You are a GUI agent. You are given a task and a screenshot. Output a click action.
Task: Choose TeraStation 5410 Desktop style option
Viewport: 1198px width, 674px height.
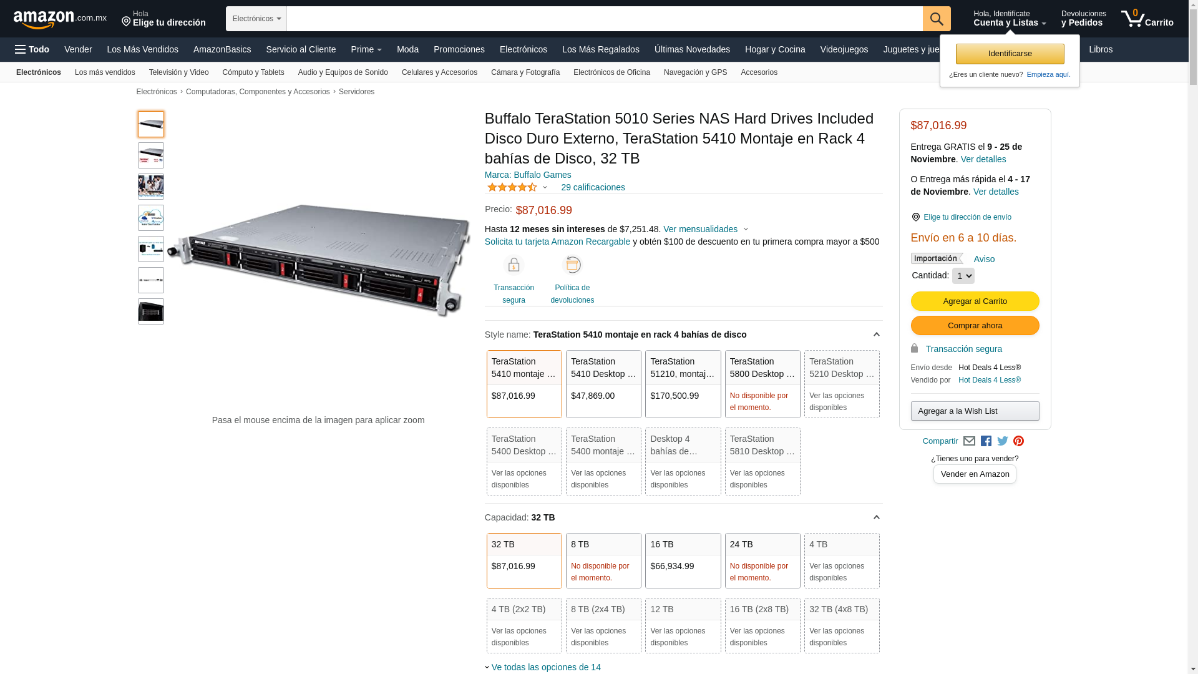coord(603,384)
